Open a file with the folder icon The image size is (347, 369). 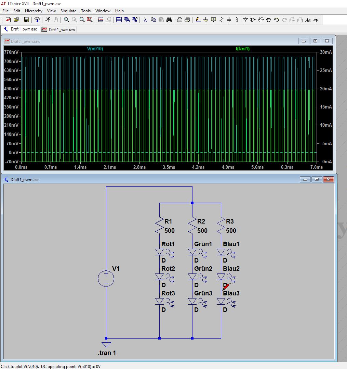tap(16, 20)
